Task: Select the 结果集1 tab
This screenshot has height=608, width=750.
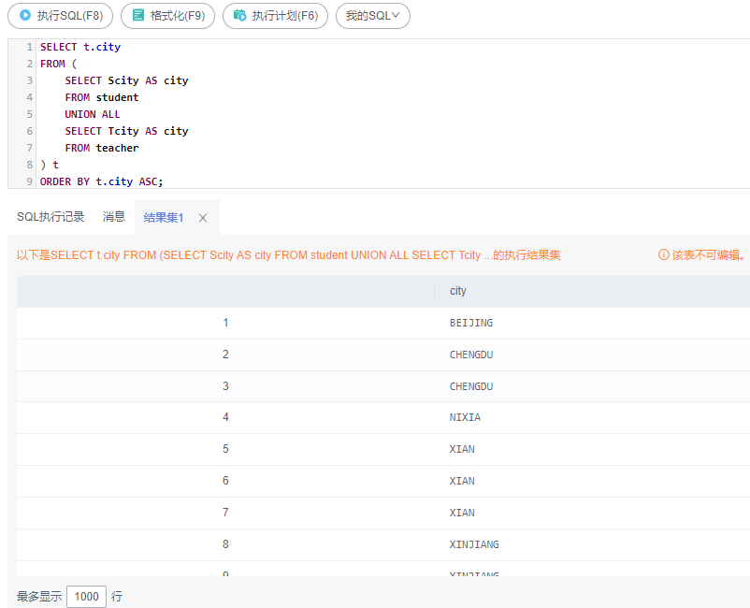Action: pyautogui.click(x=164, y=218)
